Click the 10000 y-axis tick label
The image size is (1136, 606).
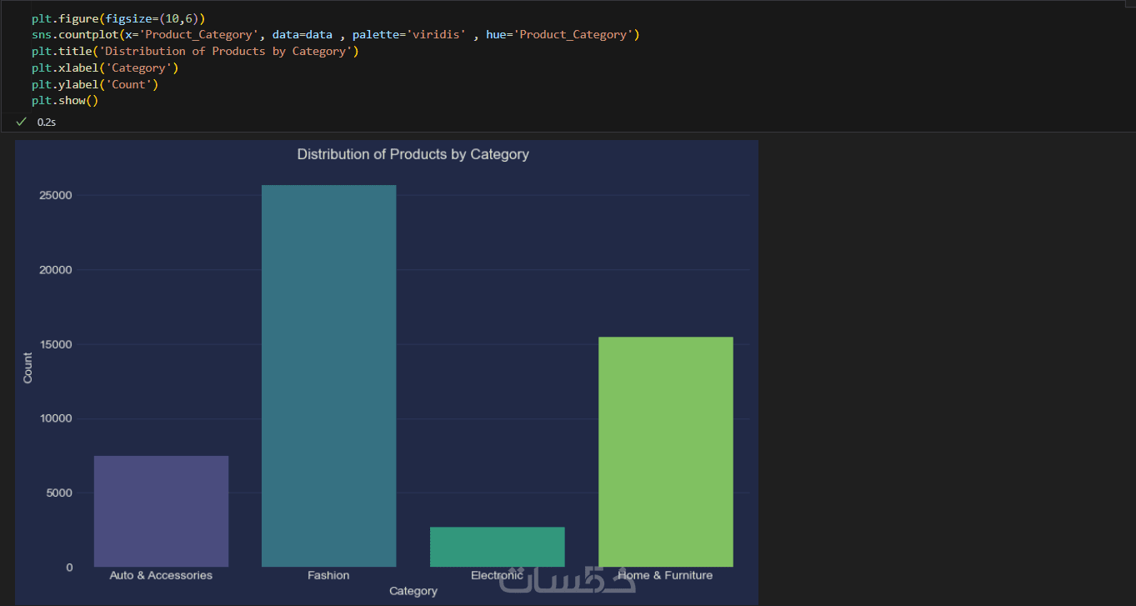[57, 418]
